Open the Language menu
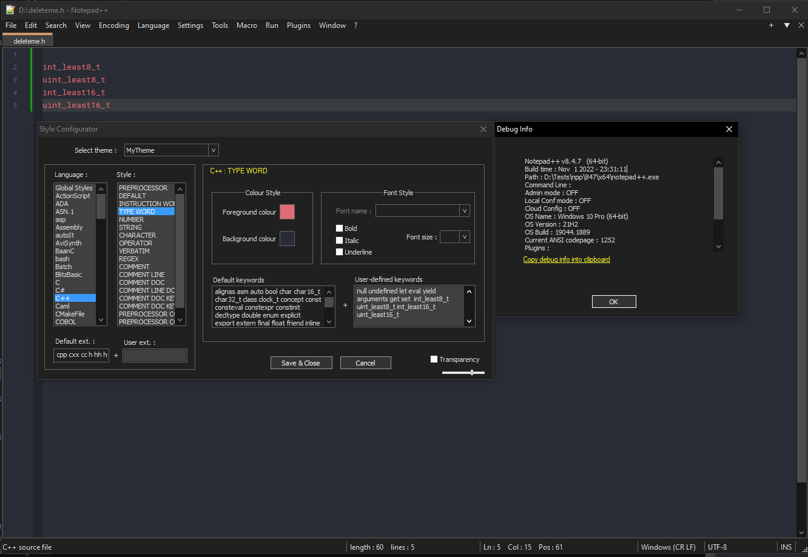 [153, 25]
